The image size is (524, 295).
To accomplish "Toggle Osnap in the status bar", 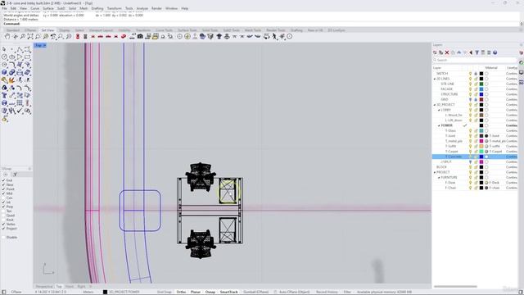I will tap(210, 292).
